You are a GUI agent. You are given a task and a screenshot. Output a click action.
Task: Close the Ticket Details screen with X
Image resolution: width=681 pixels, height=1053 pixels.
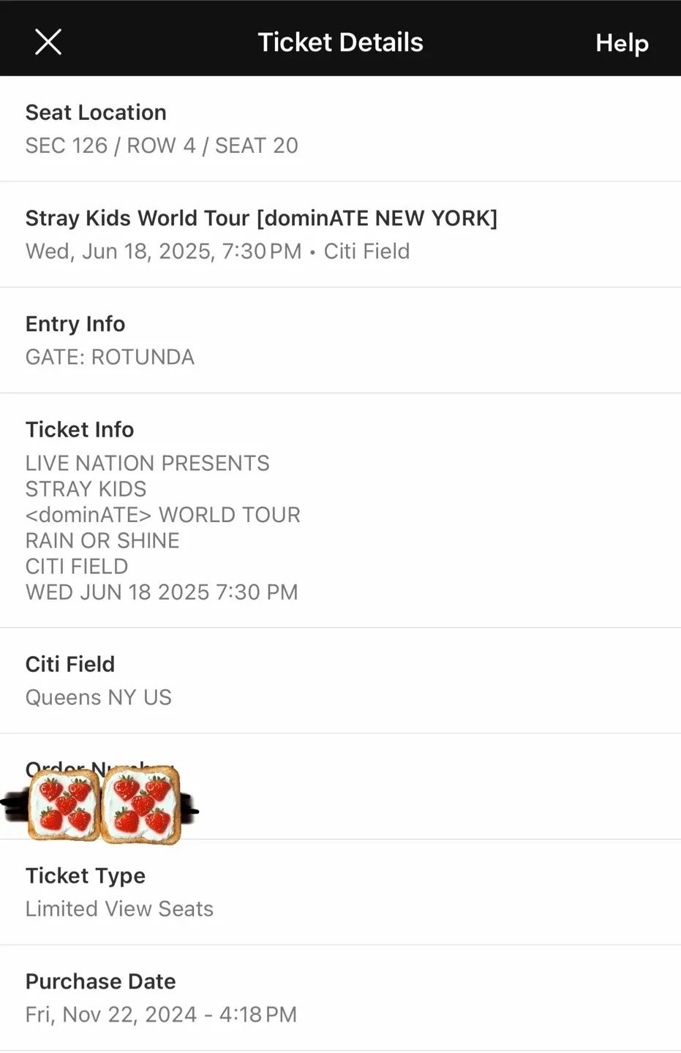(48, 42)
